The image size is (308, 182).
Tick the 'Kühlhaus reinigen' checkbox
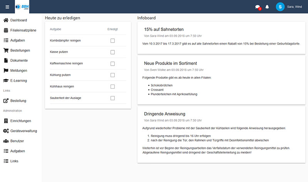point(112,87)
